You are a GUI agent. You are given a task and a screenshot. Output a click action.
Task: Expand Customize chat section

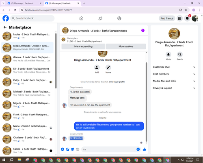pos(174,67)
